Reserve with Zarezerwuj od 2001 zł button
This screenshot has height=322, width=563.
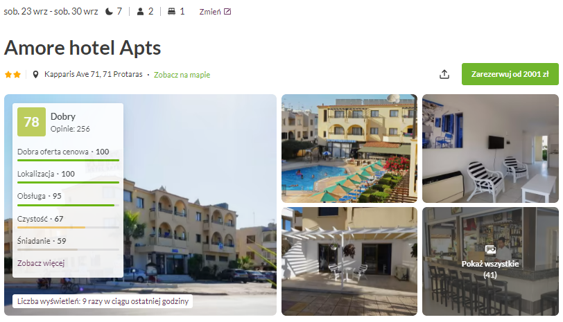tap(510, 74)
